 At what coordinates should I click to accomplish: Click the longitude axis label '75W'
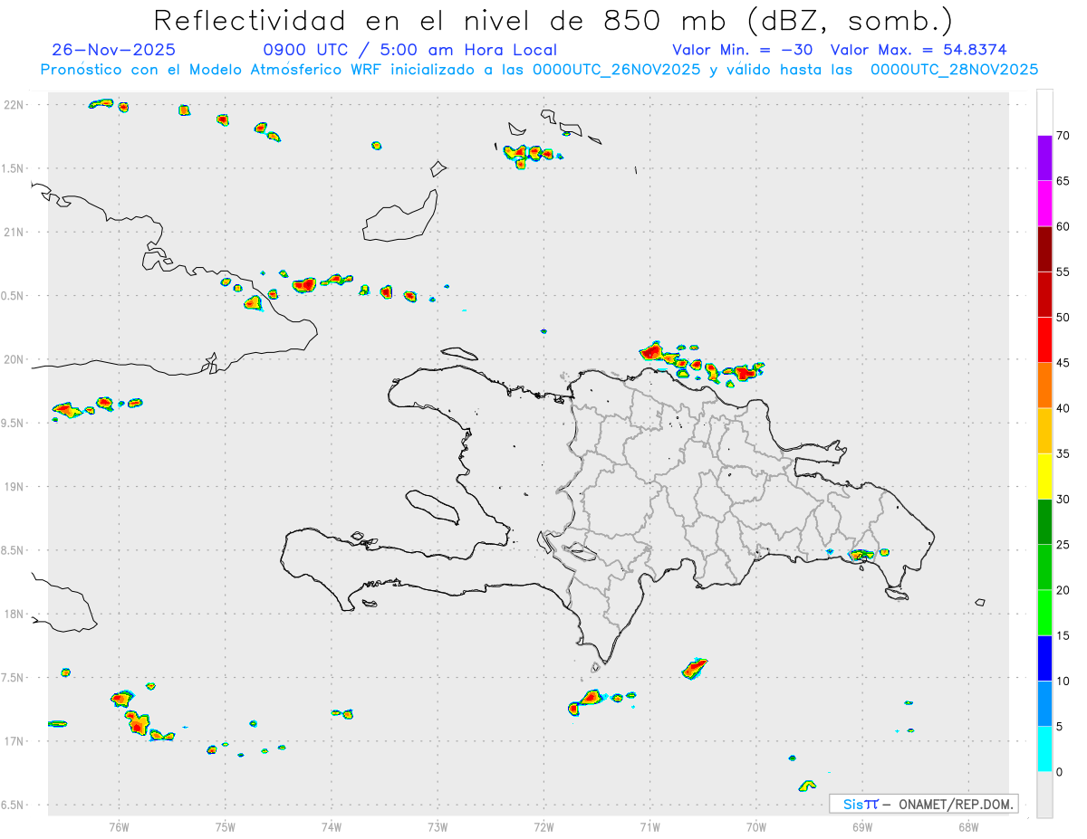pyautogui.click(x=226, y=827)
